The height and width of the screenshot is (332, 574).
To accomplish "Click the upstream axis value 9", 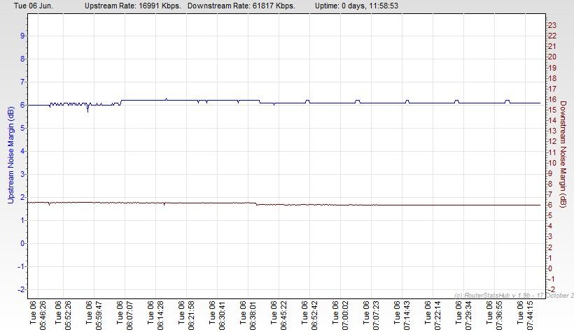I will (22, 36).
